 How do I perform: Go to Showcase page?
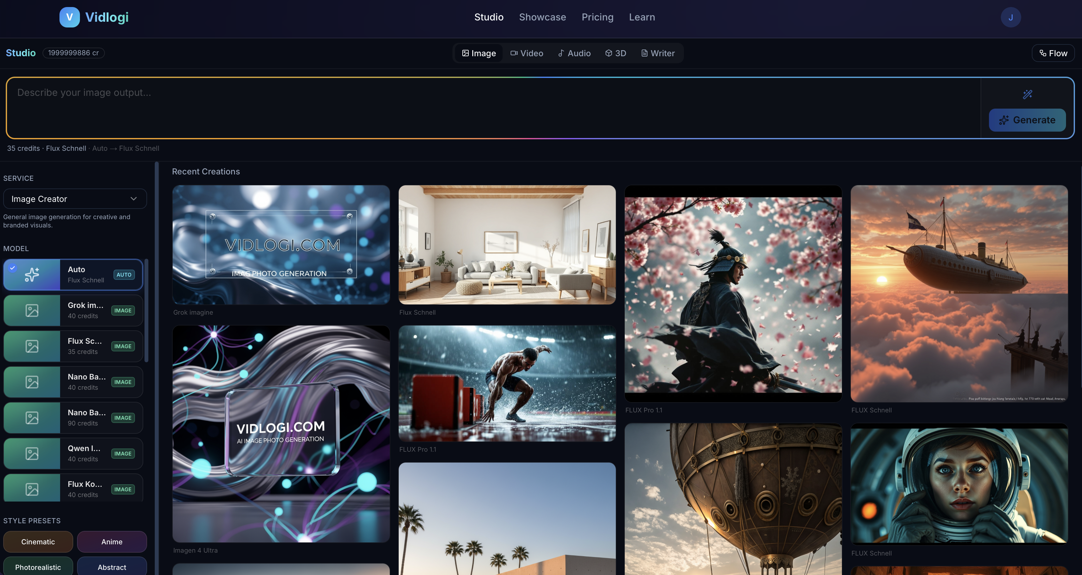543,17
